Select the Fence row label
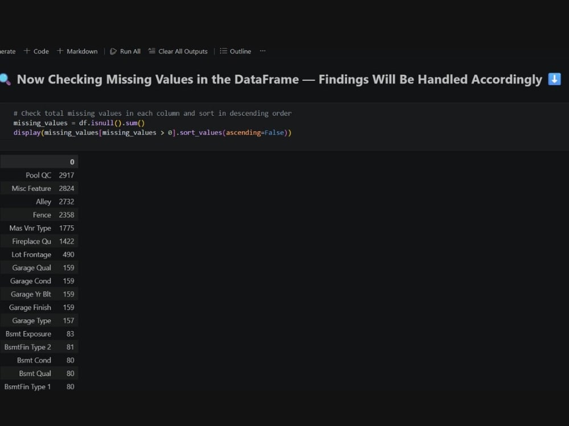 pyautogui.click(x=42, y=215)
